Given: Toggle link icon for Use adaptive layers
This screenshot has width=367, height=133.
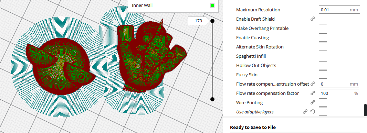Looking at the screenshot, I should (x=305, y=112).
